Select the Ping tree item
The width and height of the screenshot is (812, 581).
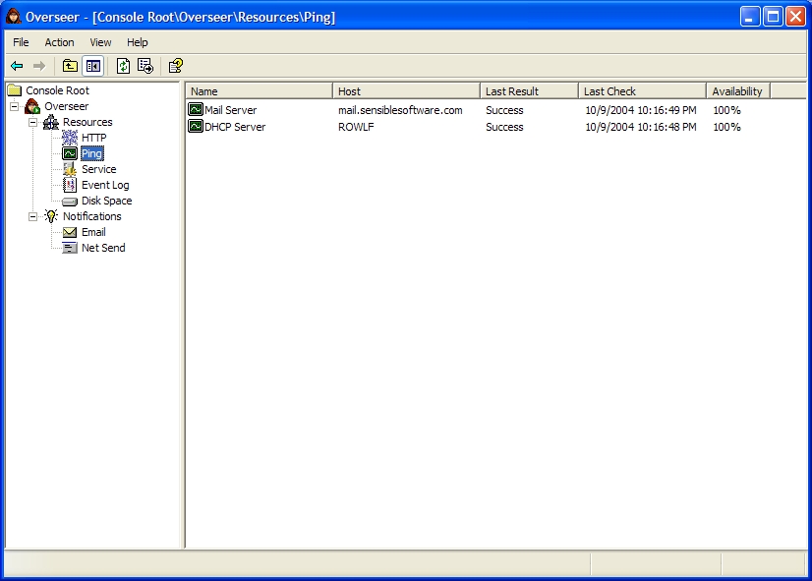92,153
